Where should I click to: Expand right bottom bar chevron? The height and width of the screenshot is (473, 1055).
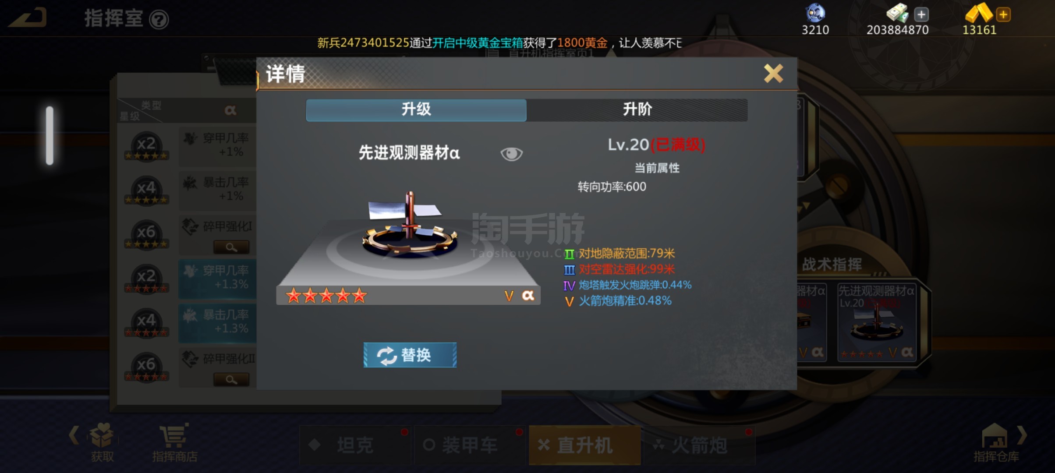point(1022,435)
